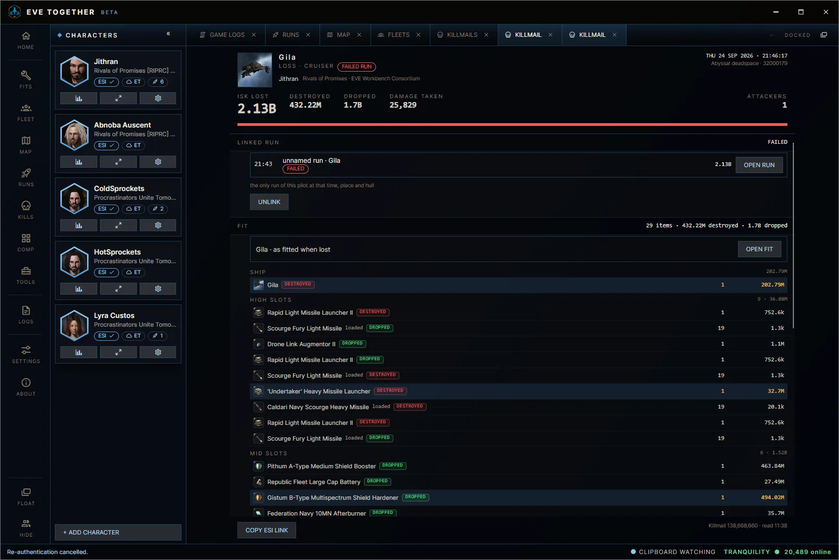
Task: Open Runs rocket icon in sidebar
Action: (x=26, y=177)
